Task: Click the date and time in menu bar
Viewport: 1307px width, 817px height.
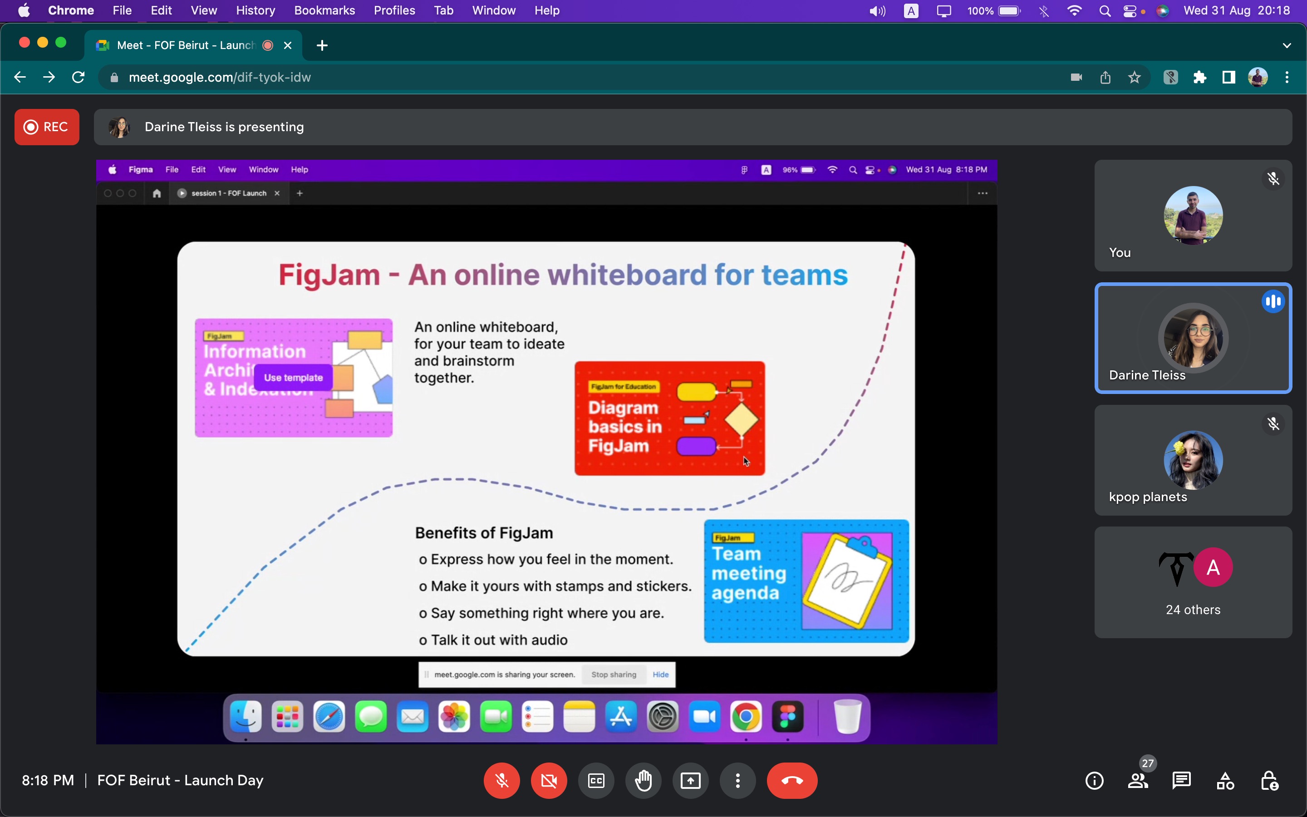Action: tap(1236, 11)
